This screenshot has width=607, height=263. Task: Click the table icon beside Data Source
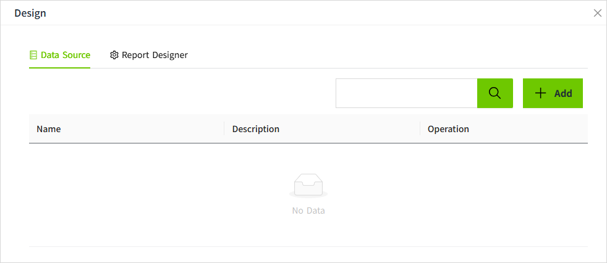tap(33, 55)
